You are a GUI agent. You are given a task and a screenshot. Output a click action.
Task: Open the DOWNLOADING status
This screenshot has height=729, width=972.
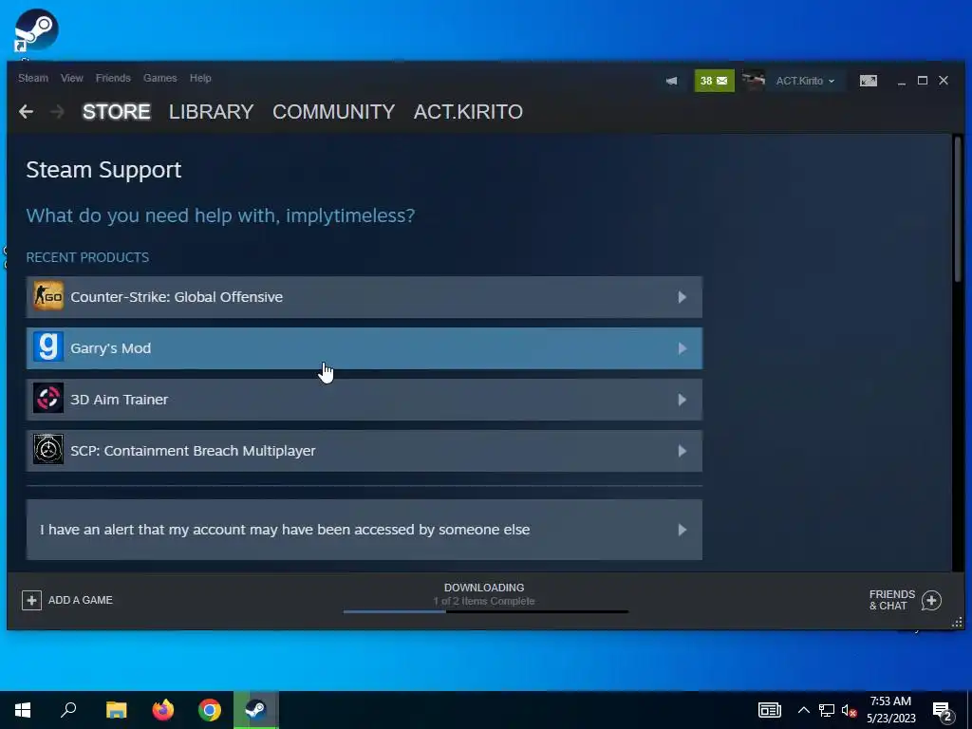(484, 588)
